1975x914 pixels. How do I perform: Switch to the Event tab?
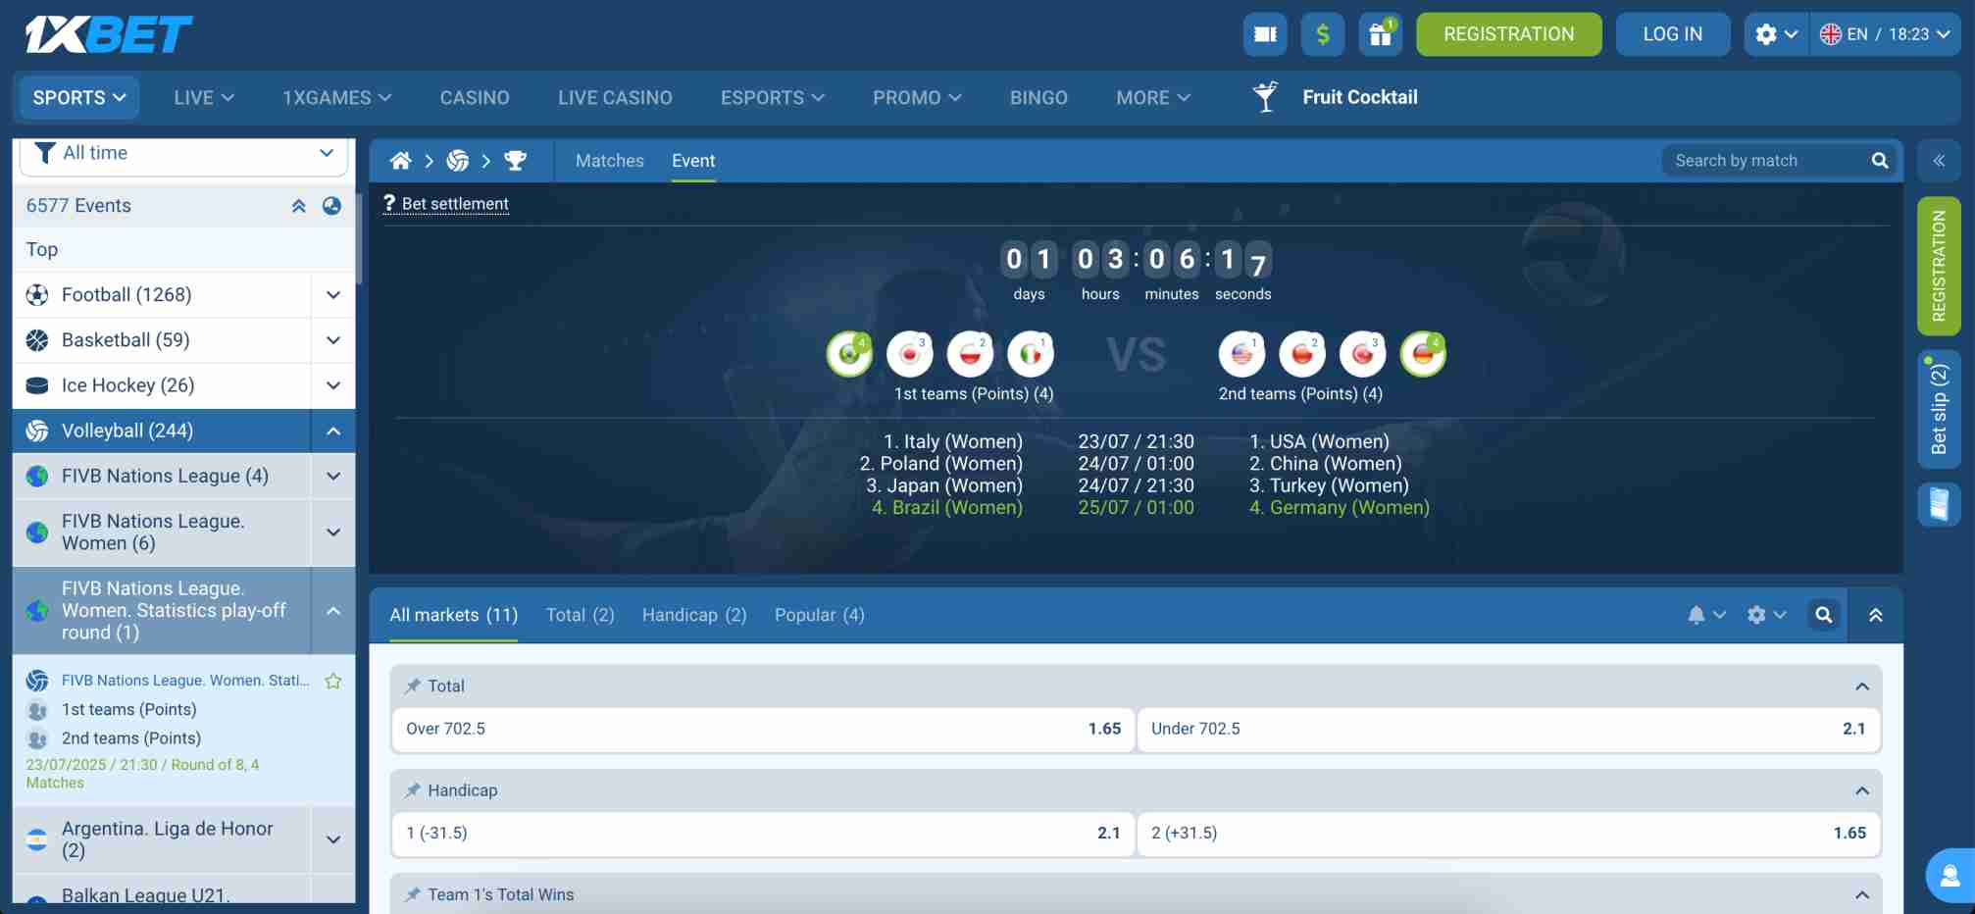click(x=693, y=161)
